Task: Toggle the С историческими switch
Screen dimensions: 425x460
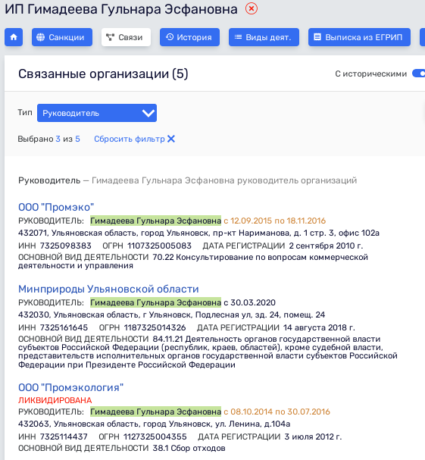Action: [418, 74]
